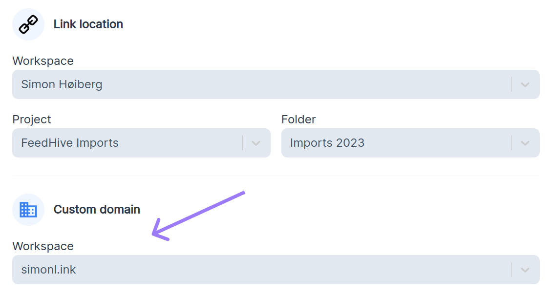Click the chevron icon on the Project selector

pyautogui.click(x=256, y=142)
